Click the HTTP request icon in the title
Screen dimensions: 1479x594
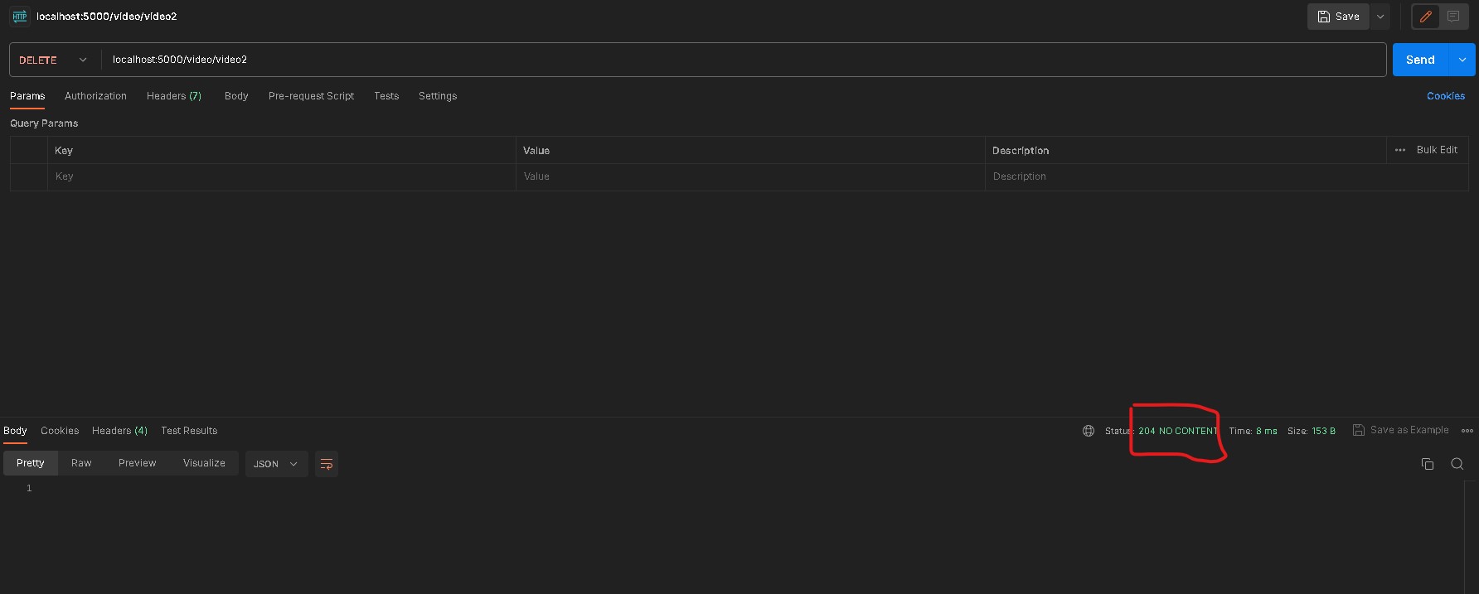pos(20,17)
